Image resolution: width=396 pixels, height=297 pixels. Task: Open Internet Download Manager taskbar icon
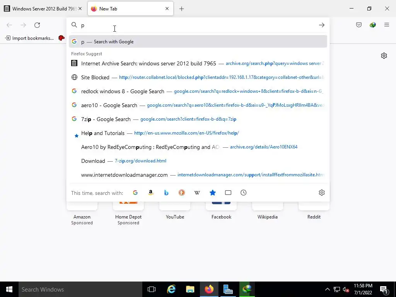tap(247, 289)
